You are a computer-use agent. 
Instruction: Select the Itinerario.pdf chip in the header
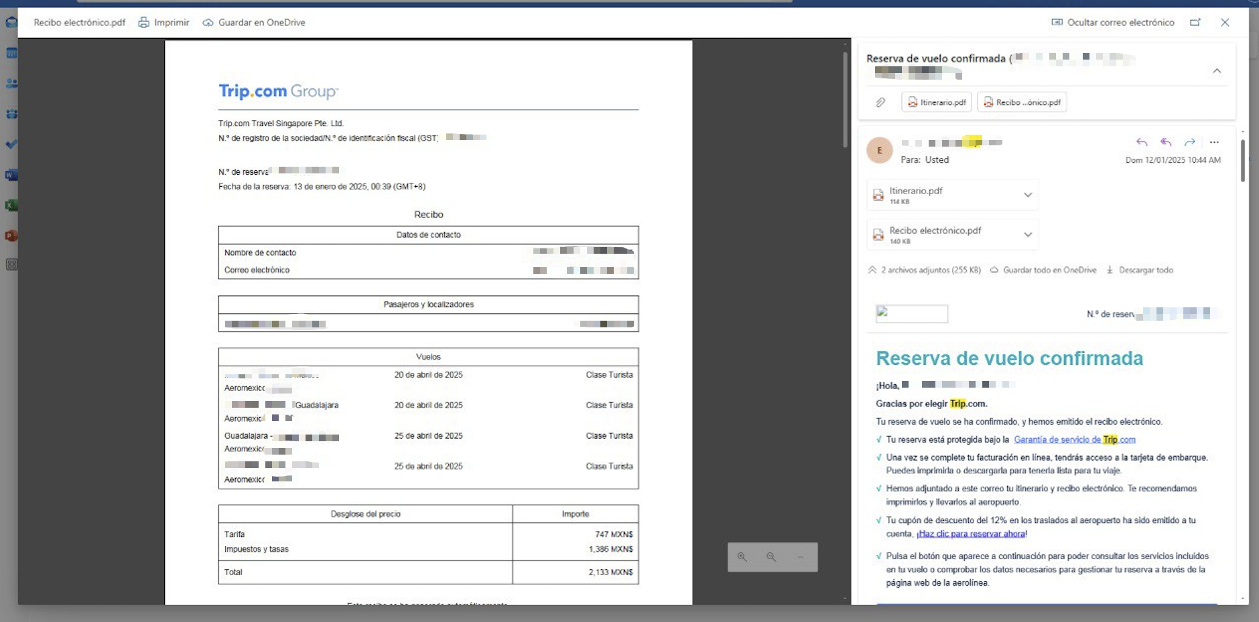[x=937, y=102]
